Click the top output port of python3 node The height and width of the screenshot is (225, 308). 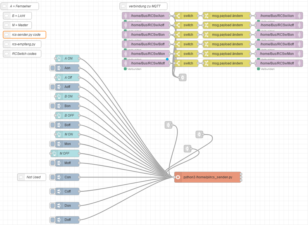[x=241, y=174]
